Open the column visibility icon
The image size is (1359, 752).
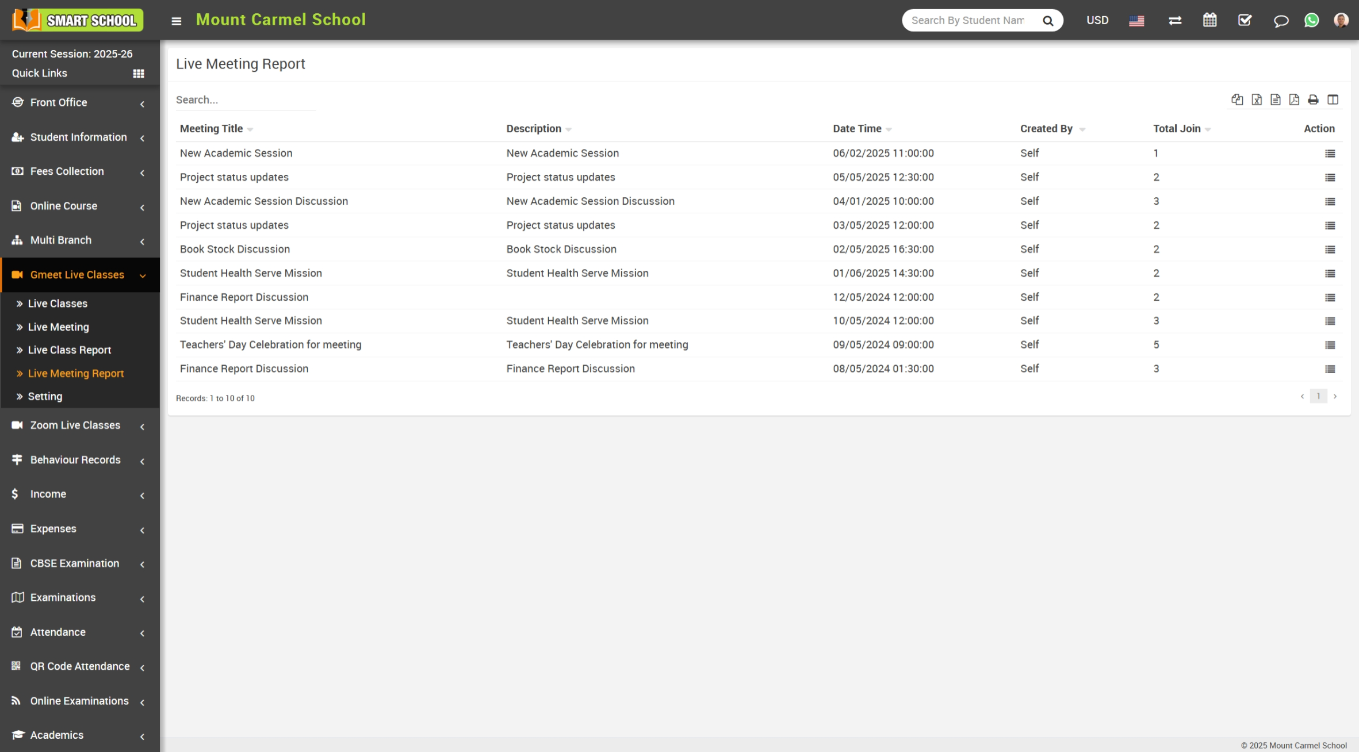[1333, 99]
